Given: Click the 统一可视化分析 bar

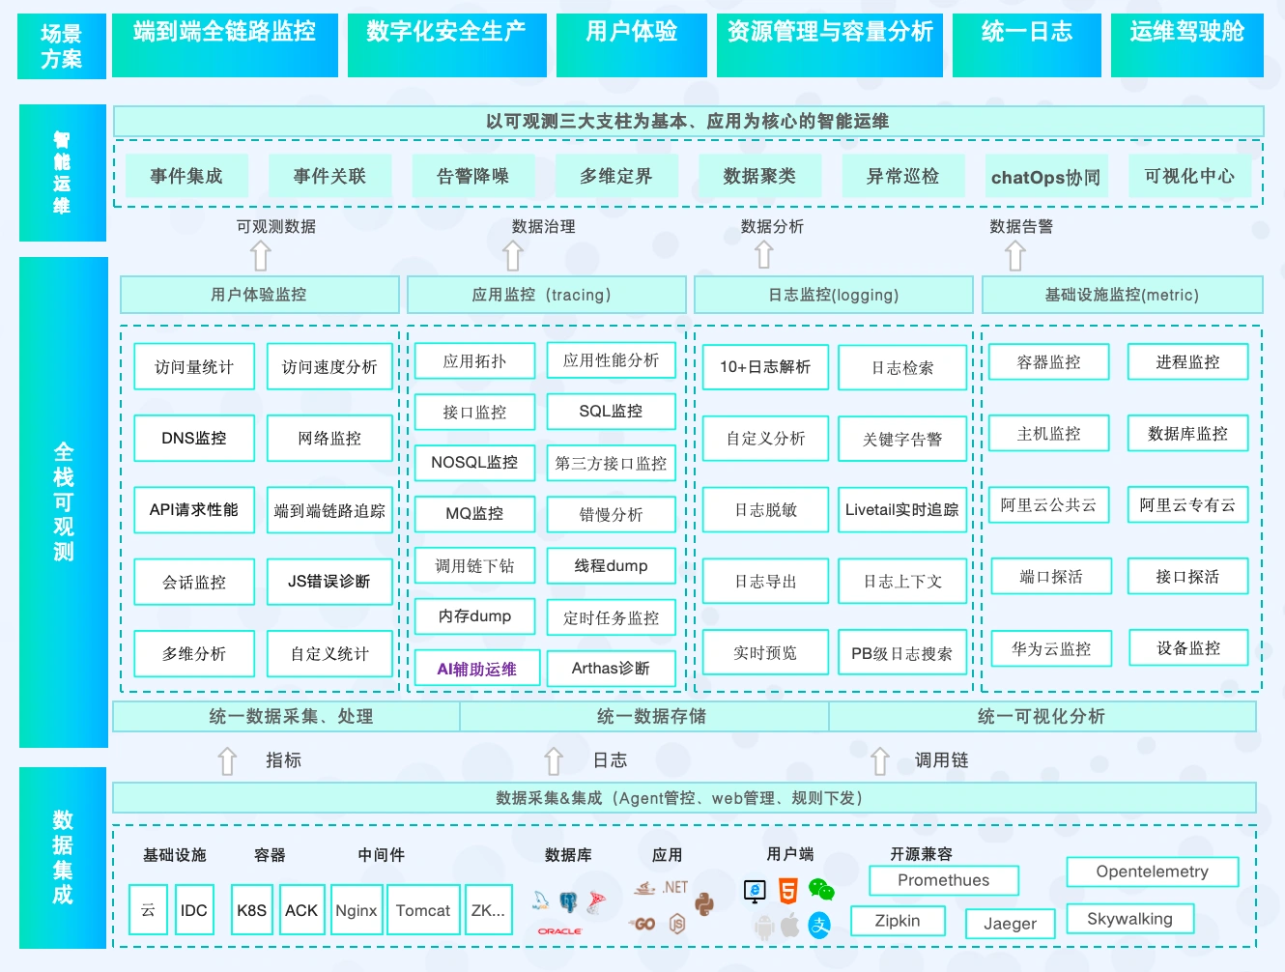Looking at the screenshot, I should click(1042, 716).
